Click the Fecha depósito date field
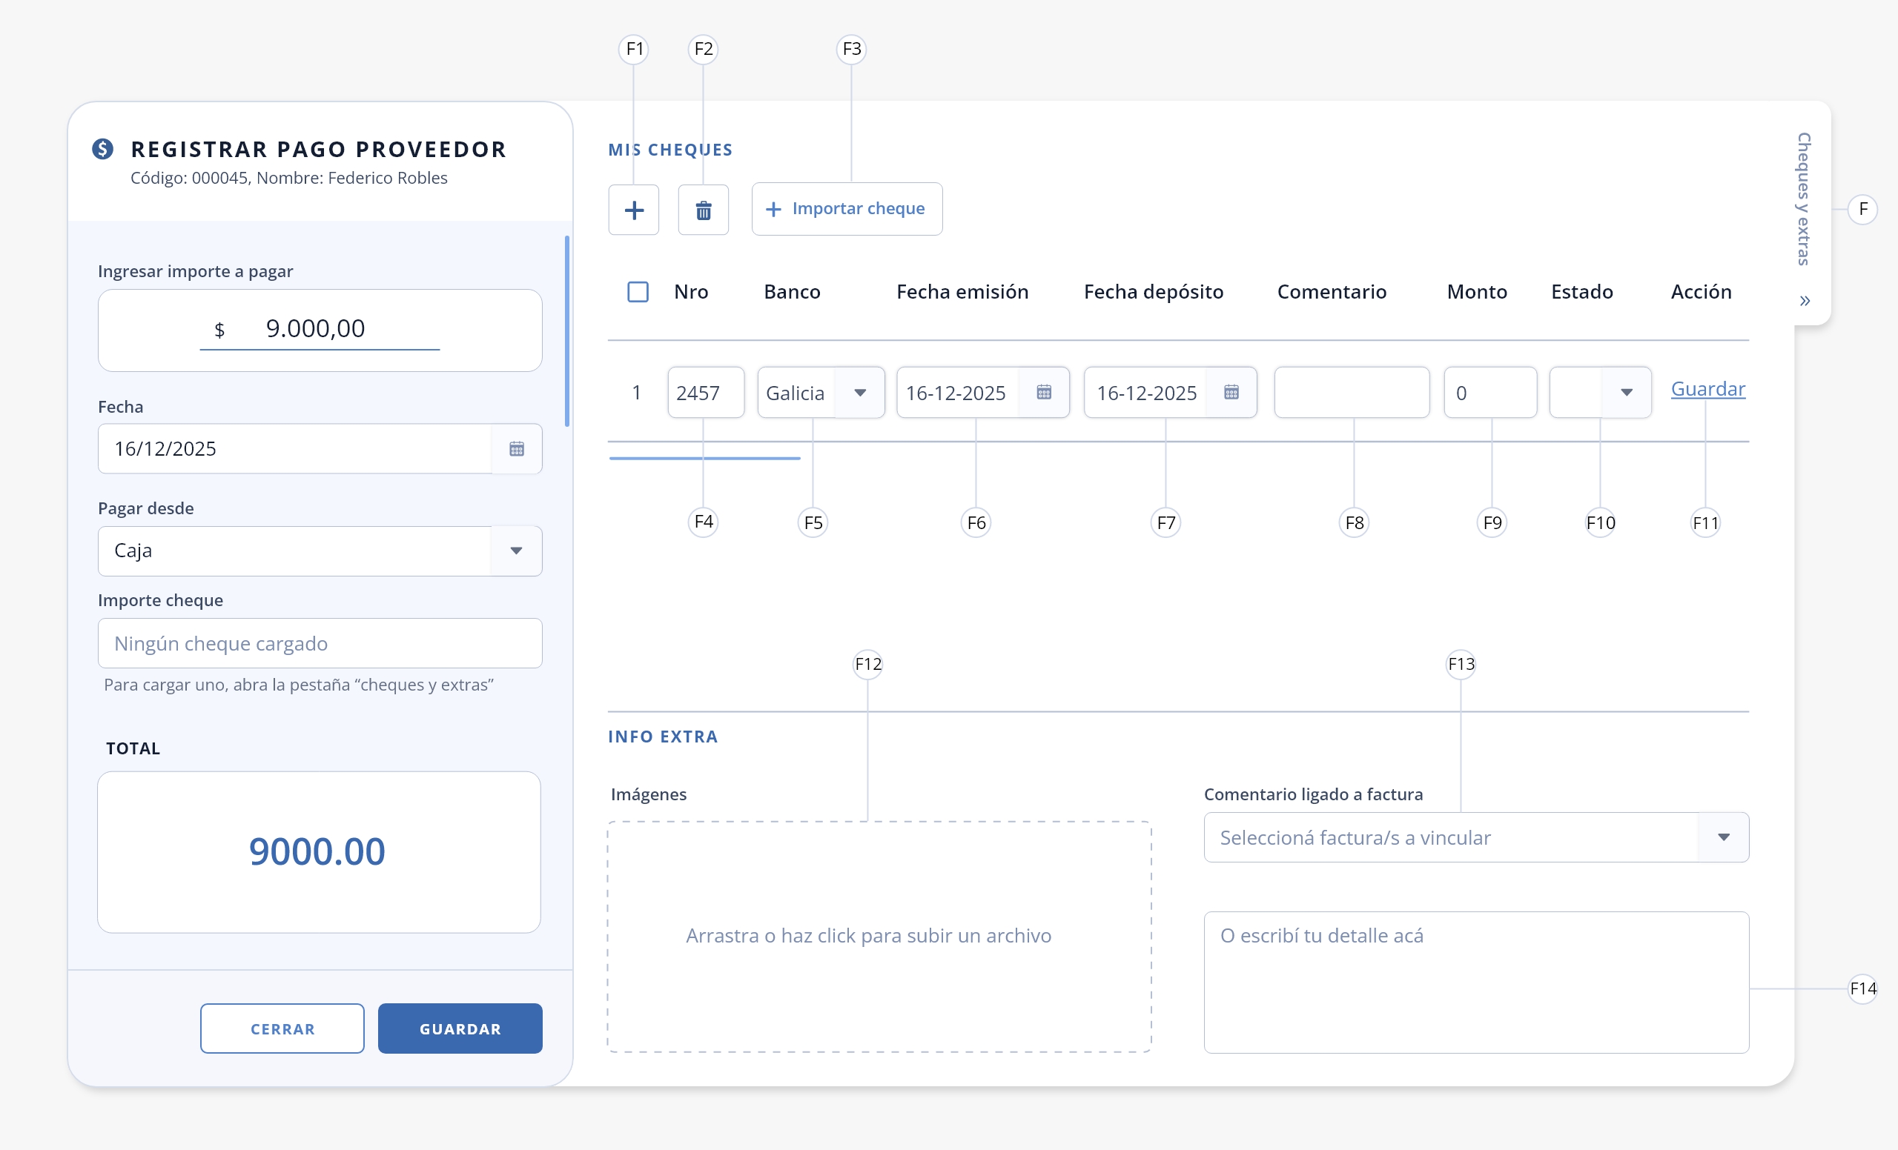The width and height of the screenshot is (1898, 1150). [1170, 393]
